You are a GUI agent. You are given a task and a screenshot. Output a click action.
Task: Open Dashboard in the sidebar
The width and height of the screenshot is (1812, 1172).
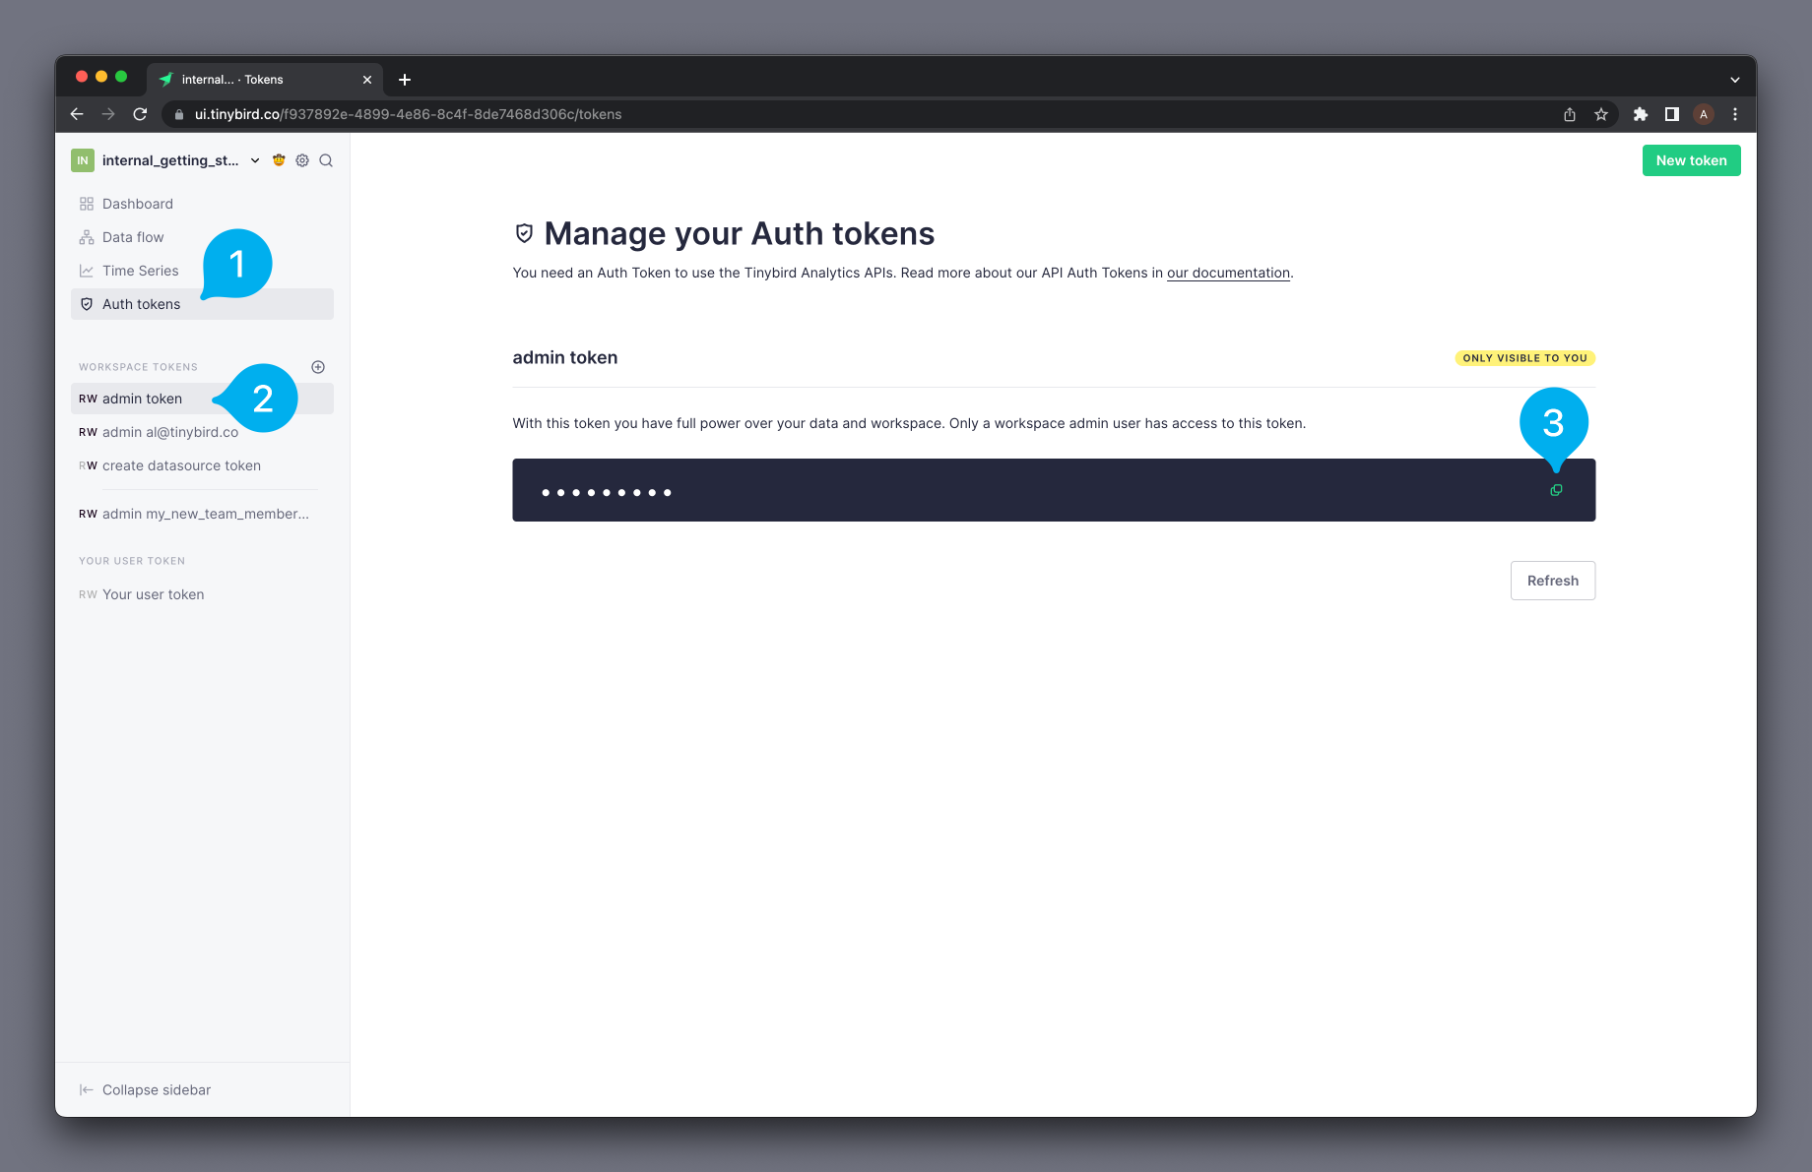coord(203,204)
